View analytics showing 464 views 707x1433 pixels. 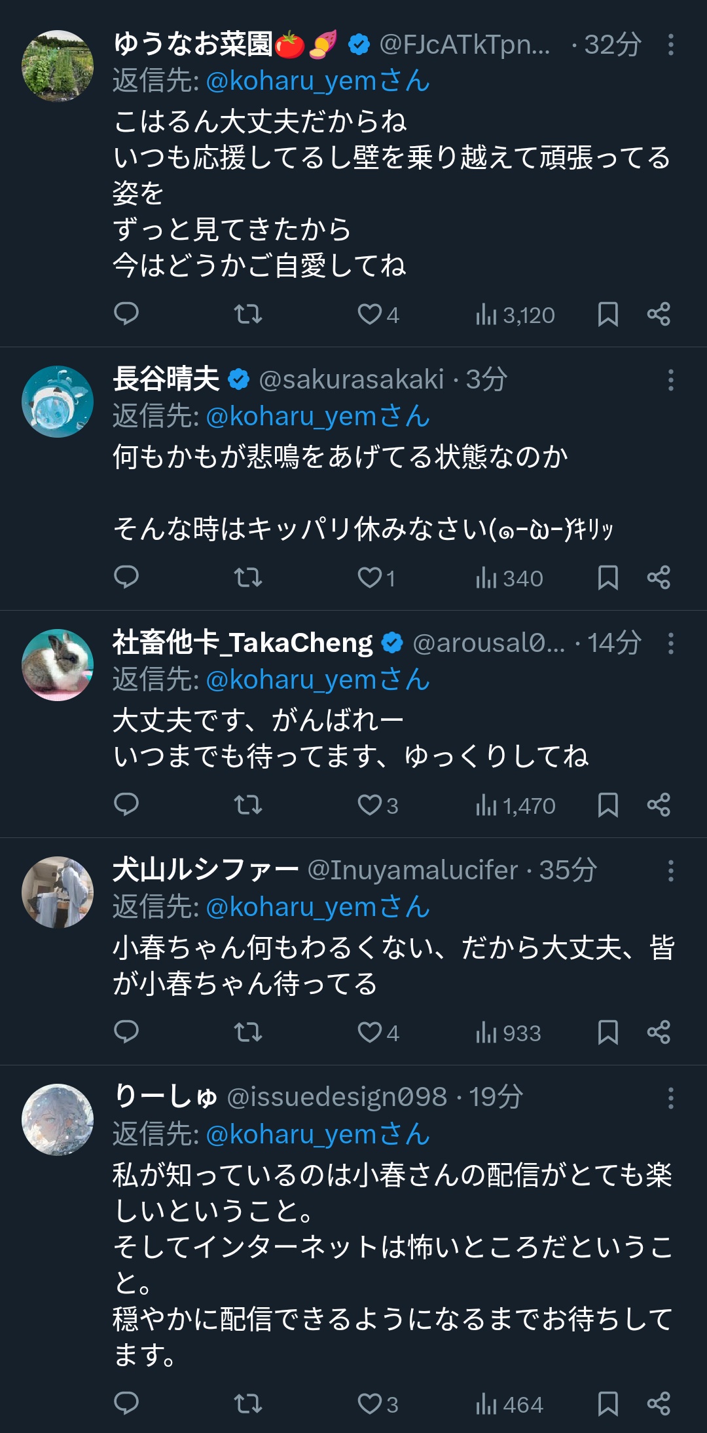click(x=510, y=1404)
